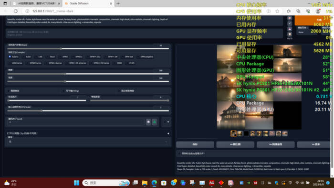Viewport: 334px width, 188px height.
Task: Click the CFG Scale slider track
Action: click(88, 111)
